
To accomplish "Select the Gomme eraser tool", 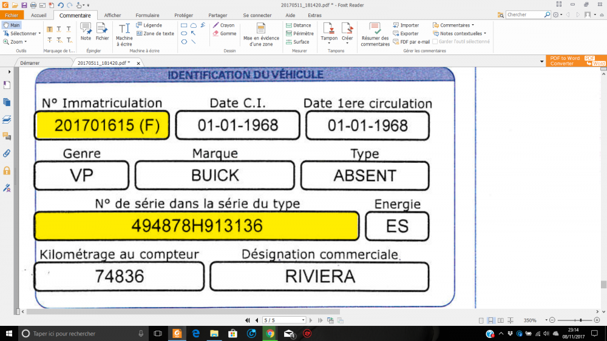I will 224,33.
